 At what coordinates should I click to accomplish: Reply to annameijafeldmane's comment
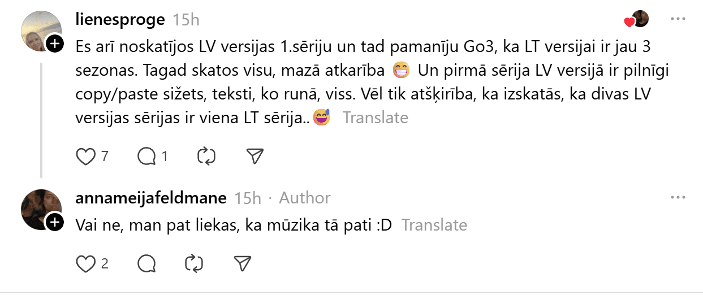(146, 263)
